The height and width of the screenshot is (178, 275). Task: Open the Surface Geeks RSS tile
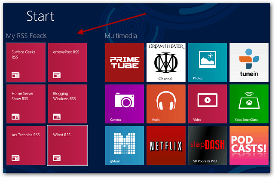(x=26, y=62)
